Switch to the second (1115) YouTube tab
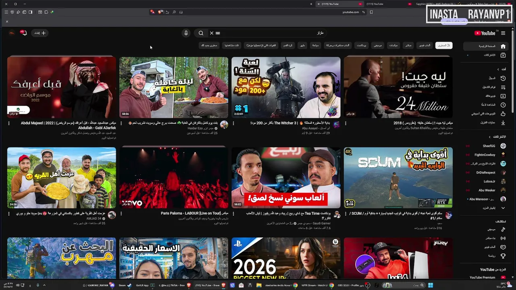The image size is (516, 290). 386,4
